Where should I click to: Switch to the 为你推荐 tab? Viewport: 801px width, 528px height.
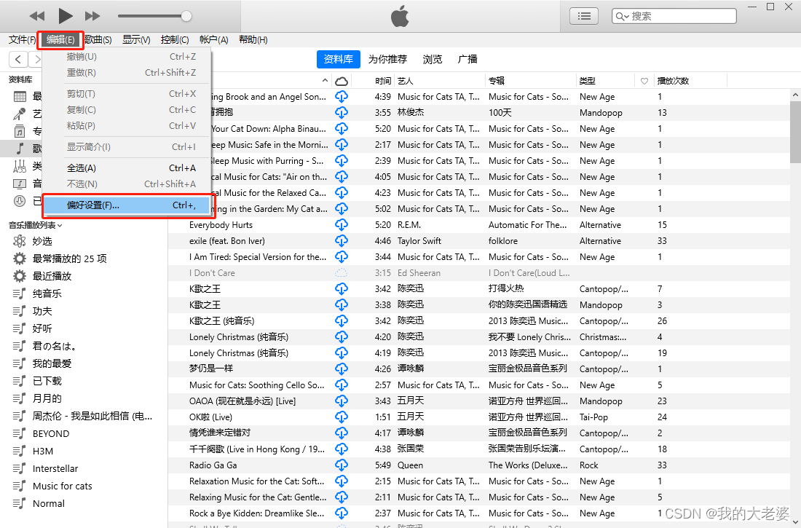coord(387,59)
